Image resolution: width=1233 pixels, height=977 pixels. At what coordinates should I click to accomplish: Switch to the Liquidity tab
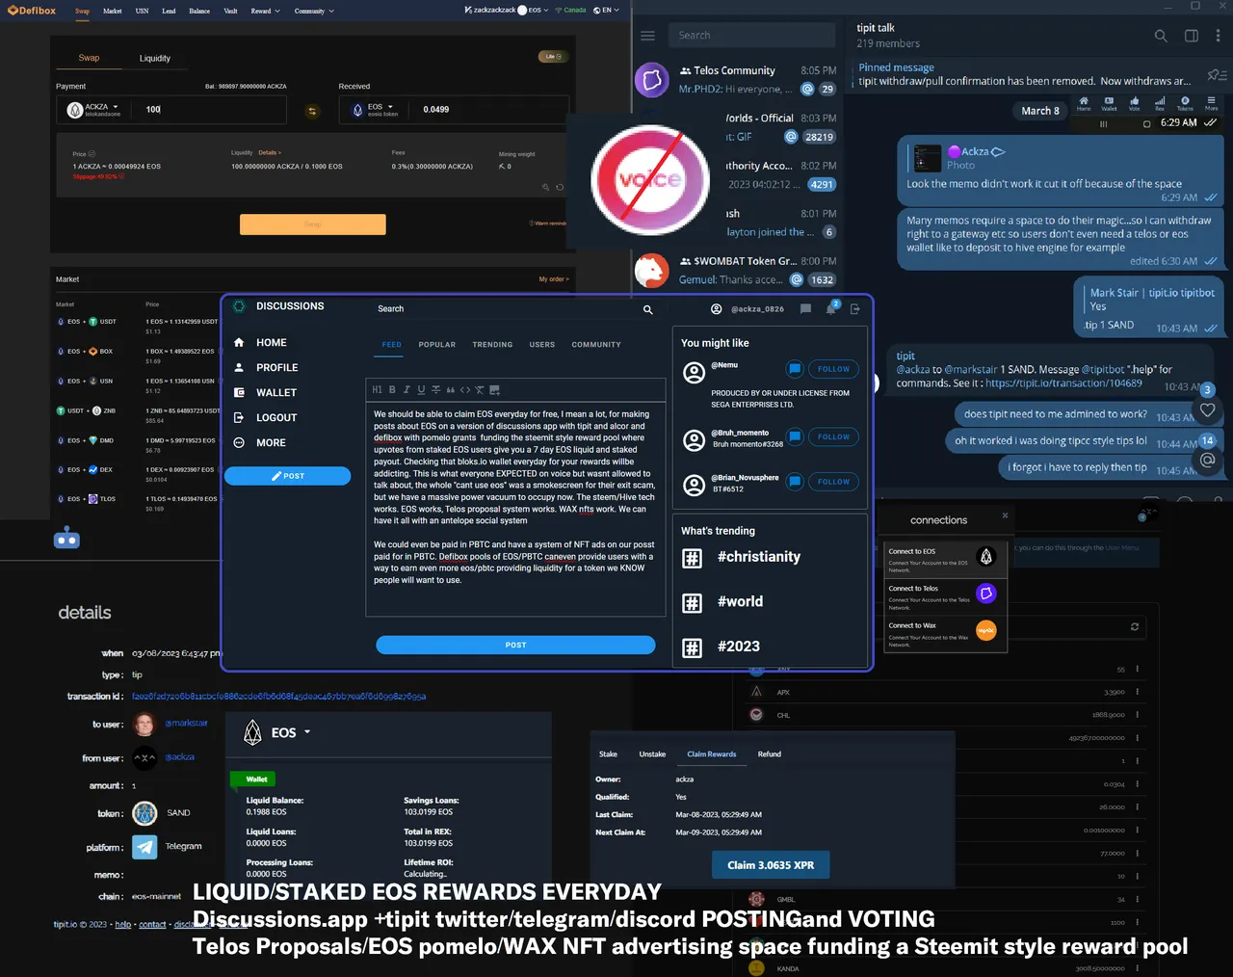click(155, 59)
